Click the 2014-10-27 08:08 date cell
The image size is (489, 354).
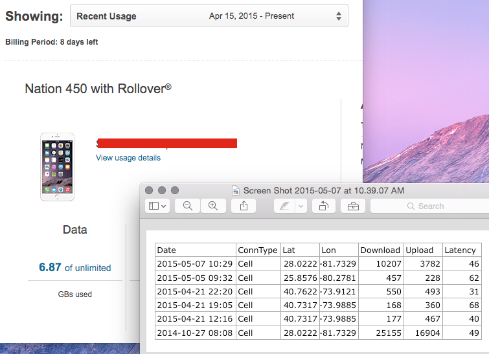tap(195, 333)
